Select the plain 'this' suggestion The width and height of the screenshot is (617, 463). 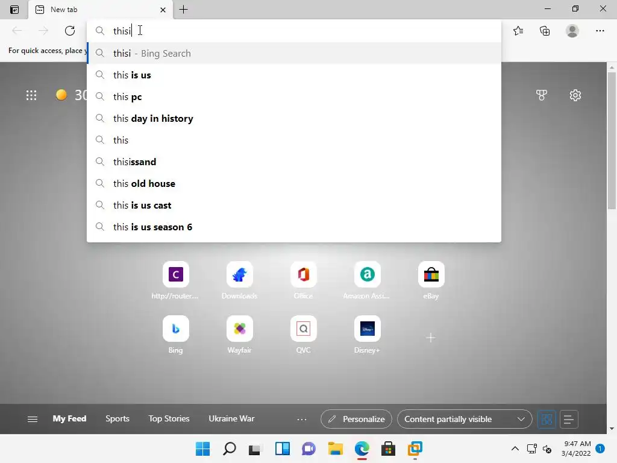294,140
